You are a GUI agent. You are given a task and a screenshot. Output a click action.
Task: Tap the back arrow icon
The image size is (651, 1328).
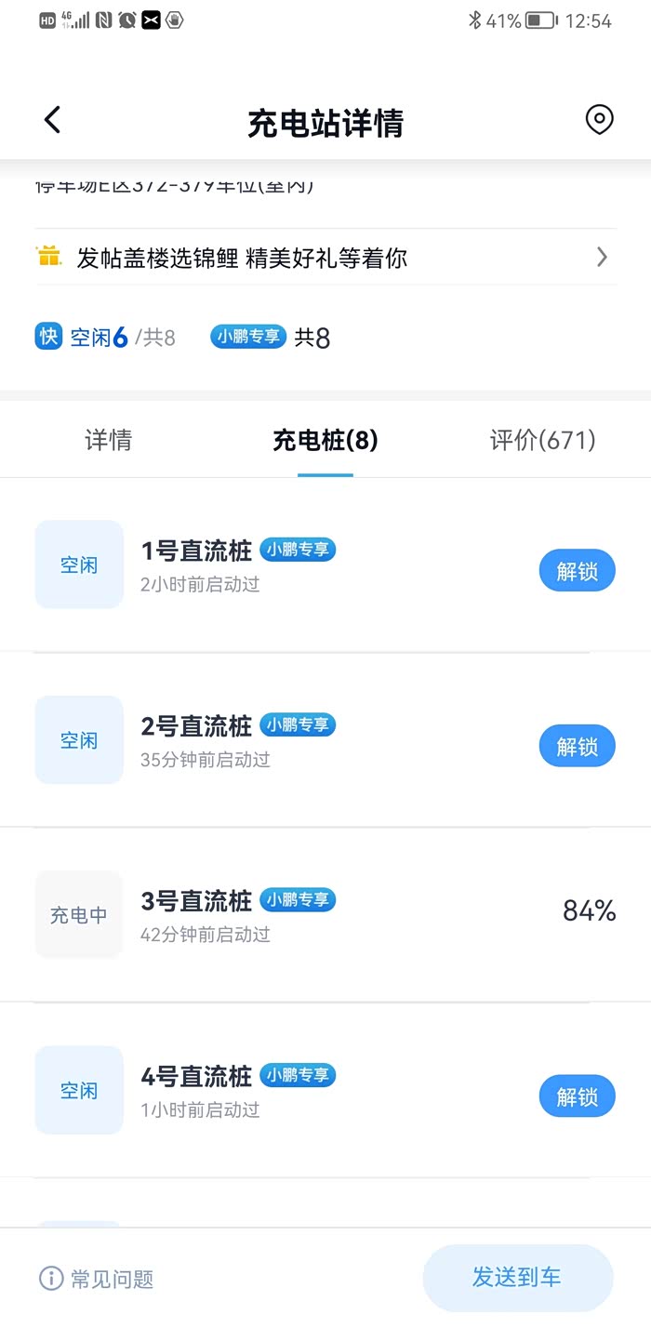pyautogui.click(x=52, y=120)
